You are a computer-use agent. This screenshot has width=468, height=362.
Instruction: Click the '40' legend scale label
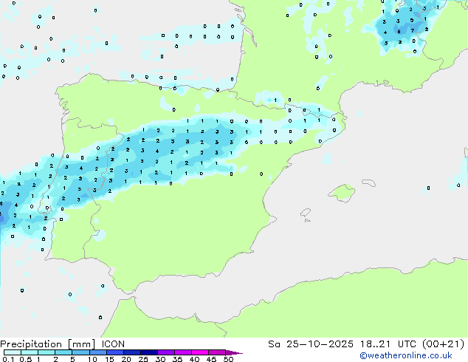pyautogui.click(x=194, y=359)
